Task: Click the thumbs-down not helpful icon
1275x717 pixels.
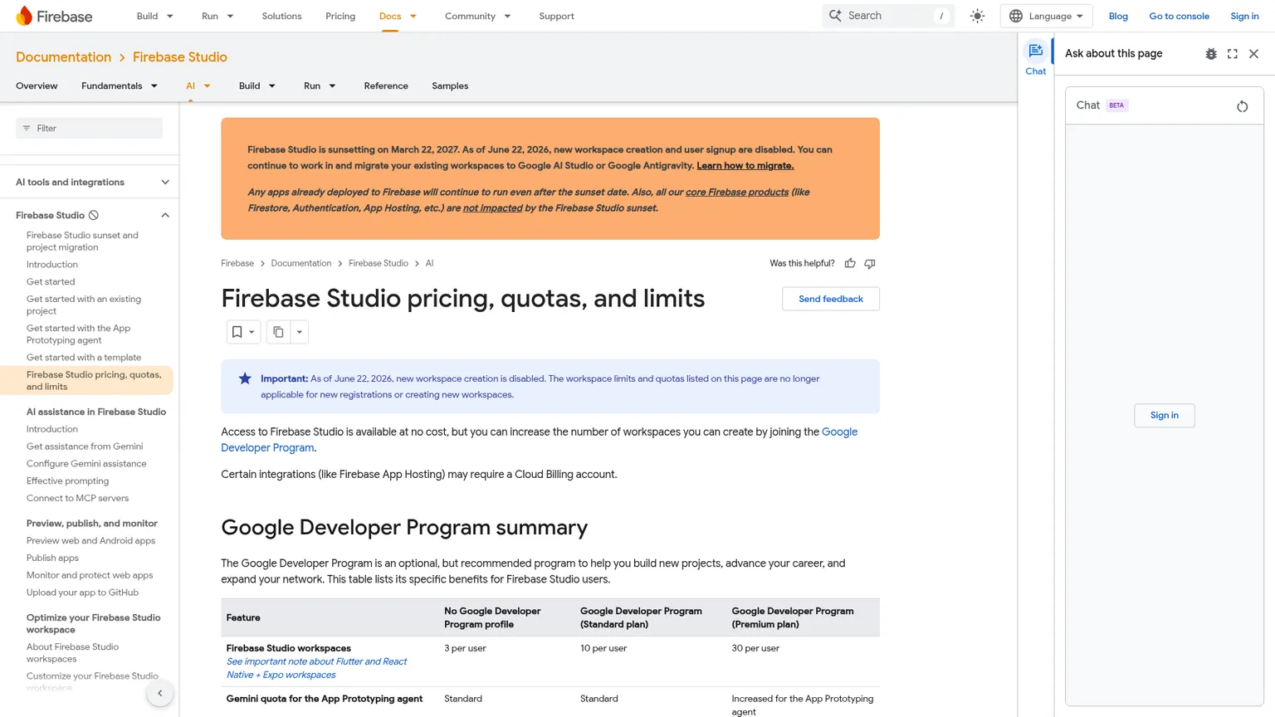Action: (870, 263)
